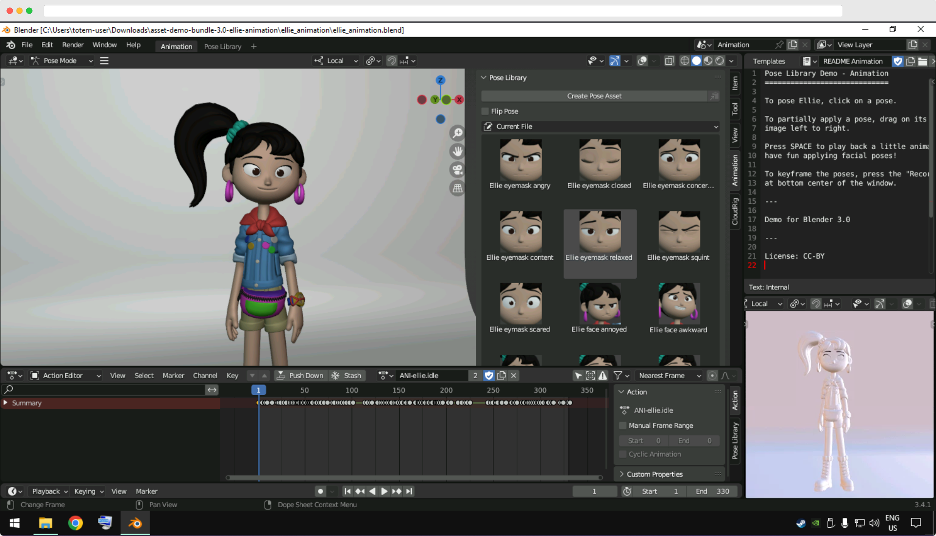936x536 pixels.
Task: Click the zoom magnifier gizmo in viewport
Action: (x=457, y=133)
